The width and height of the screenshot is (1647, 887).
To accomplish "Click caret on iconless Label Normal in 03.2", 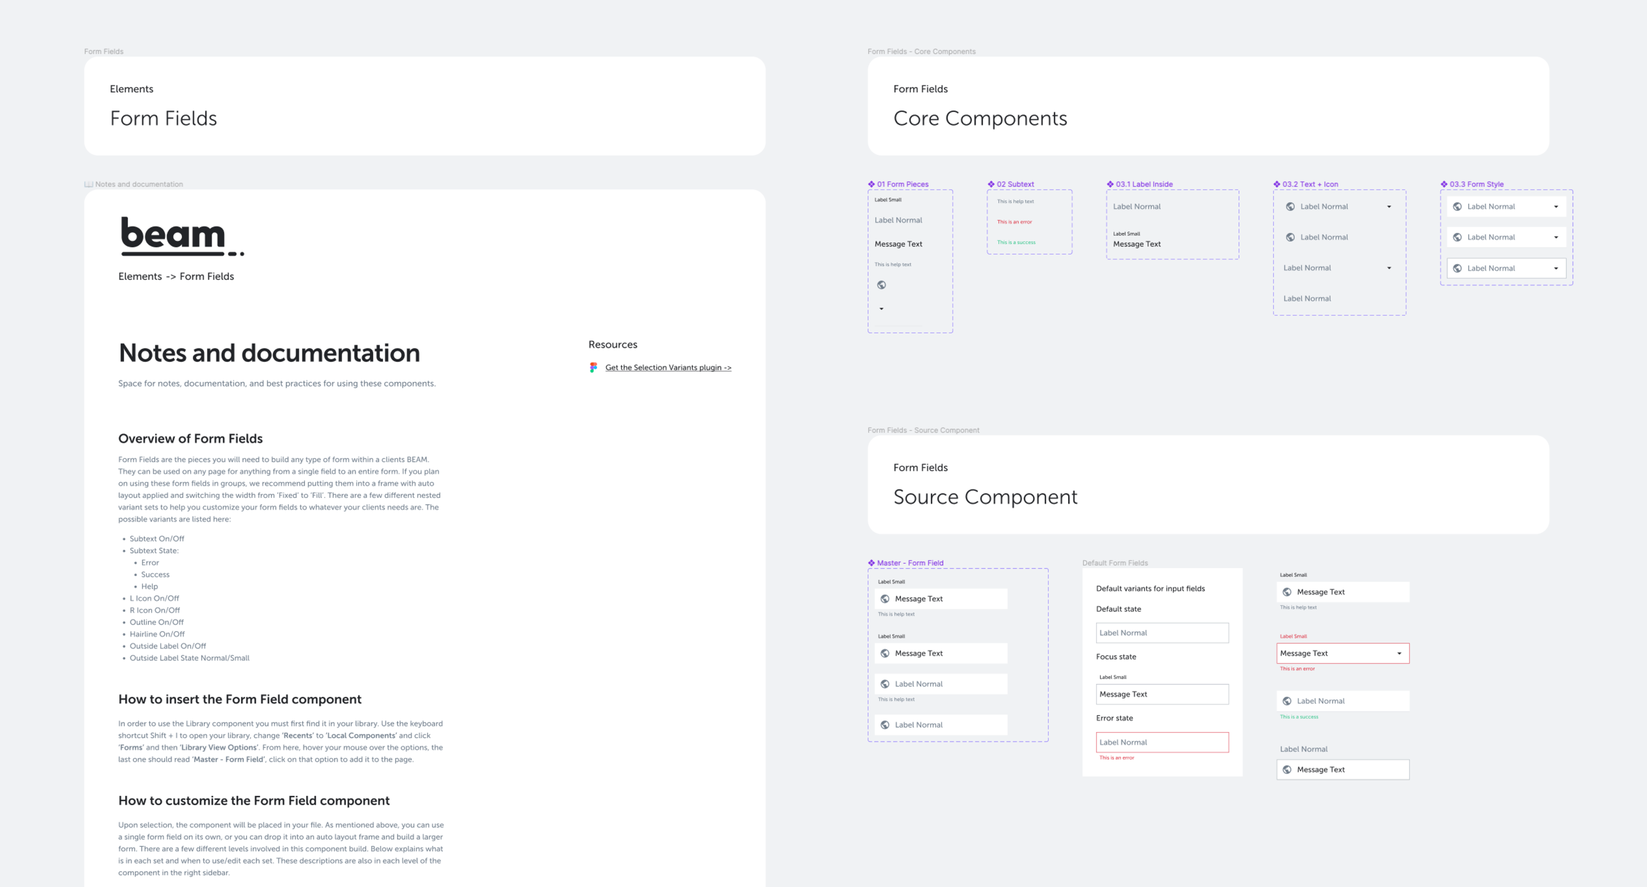I will (1389, 268).
